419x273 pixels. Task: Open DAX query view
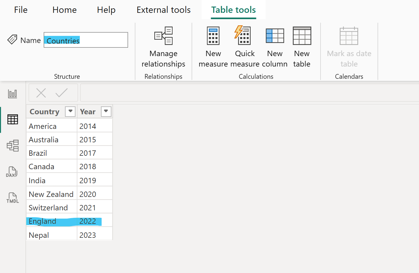(x=12, y=172)
